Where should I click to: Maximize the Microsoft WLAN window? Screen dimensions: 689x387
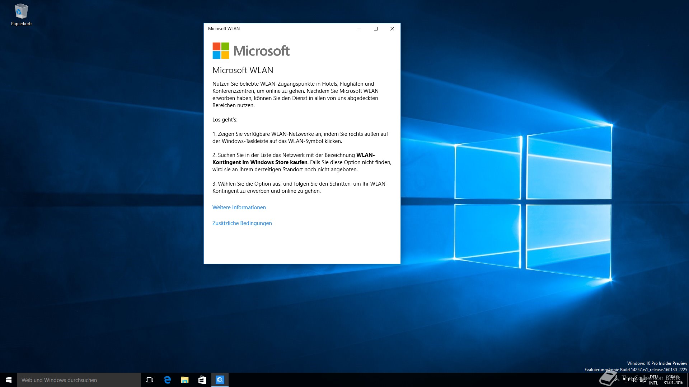376,29
